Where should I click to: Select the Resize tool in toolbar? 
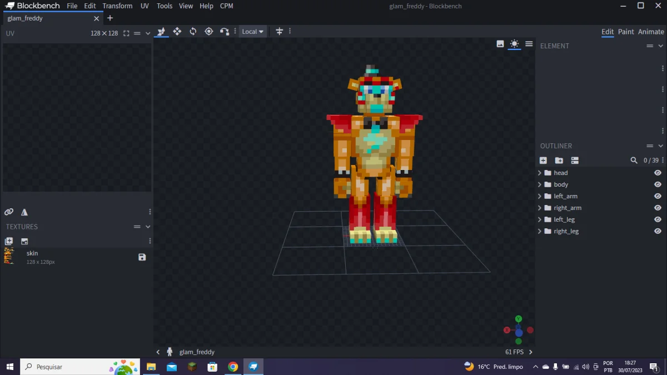click(x=161, y=32)
